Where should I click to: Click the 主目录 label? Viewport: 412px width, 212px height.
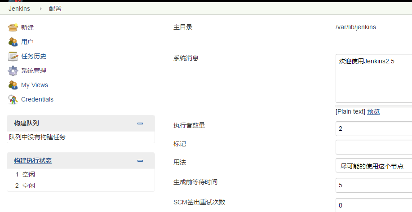(x=183, y=27)
